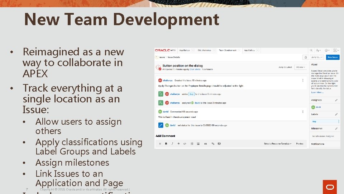Insert bulleted list in the comment editor

(192, 144)
